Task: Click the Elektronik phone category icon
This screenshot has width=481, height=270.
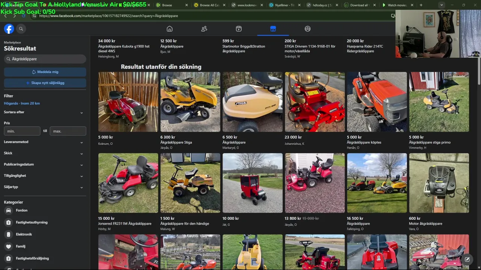Action: [x=8, y=234]
